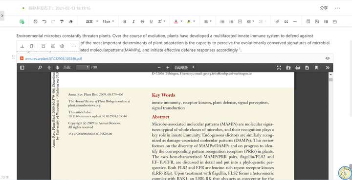Expand the font color picker arrow
This screenshot has width=352, height=180.
(181, 22)
